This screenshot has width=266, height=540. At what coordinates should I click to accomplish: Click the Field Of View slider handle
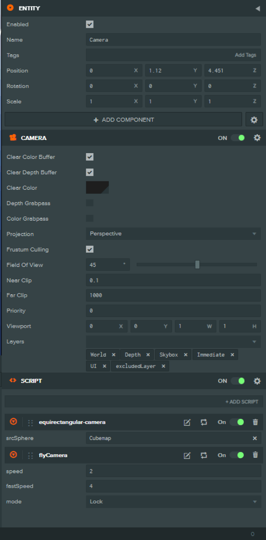197,265
